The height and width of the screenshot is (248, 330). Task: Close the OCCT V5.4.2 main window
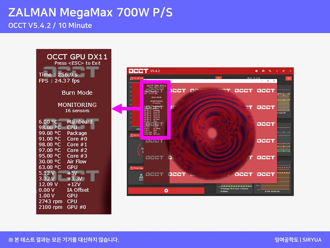coord(290,71)
